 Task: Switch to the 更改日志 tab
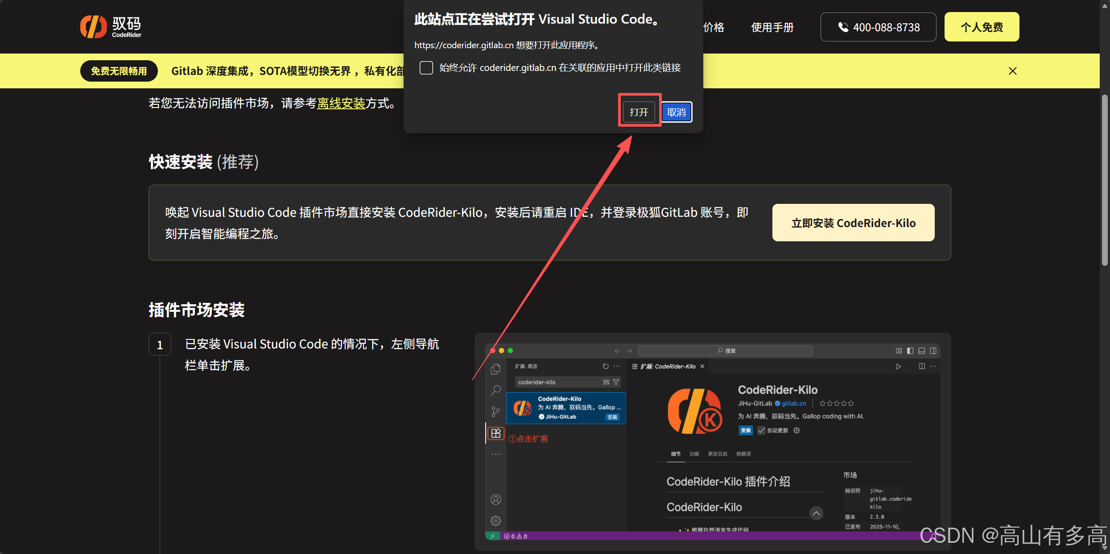(x=717, y=454)
